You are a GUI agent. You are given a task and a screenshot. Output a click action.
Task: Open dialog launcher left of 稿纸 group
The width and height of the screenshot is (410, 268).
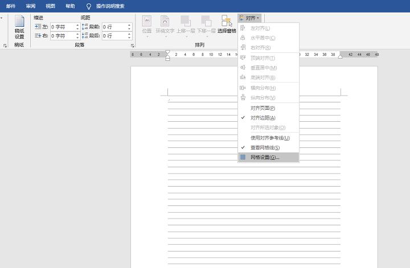[x=5, y=46]
